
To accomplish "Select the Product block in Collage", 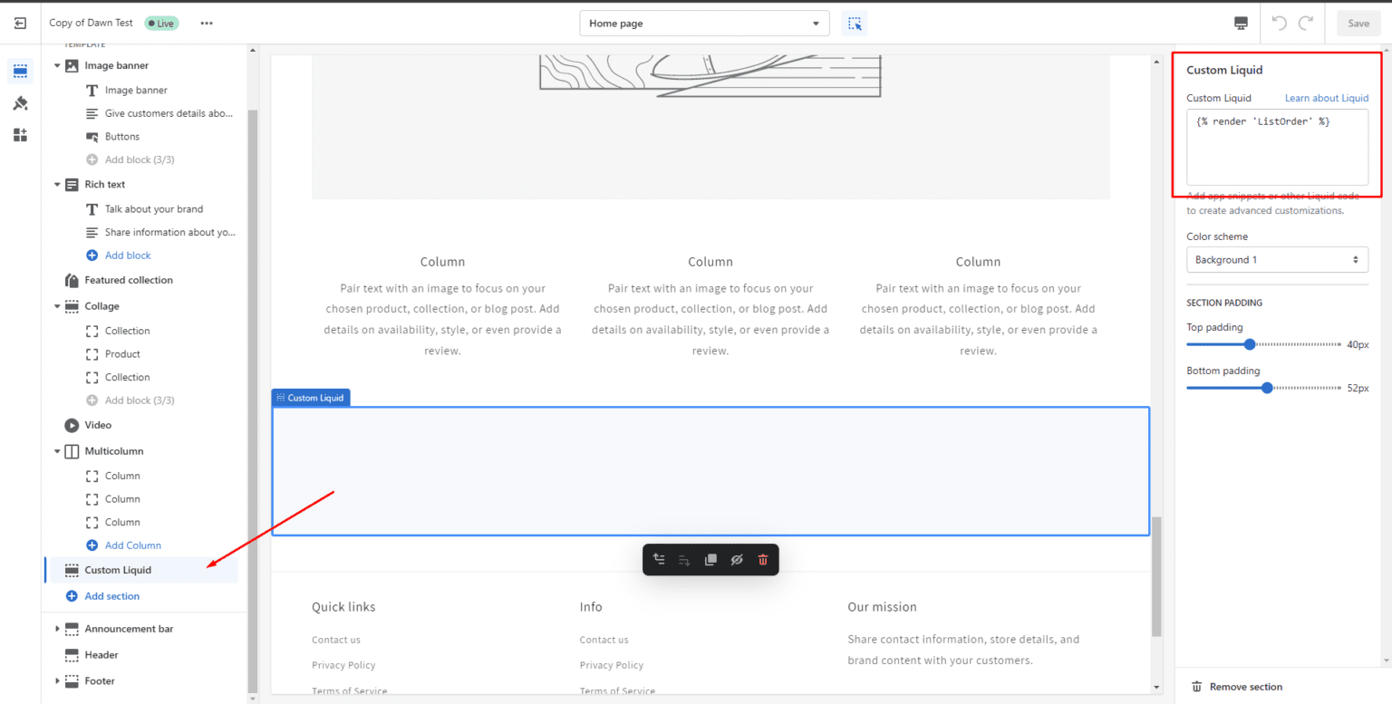I will [122, 354].
